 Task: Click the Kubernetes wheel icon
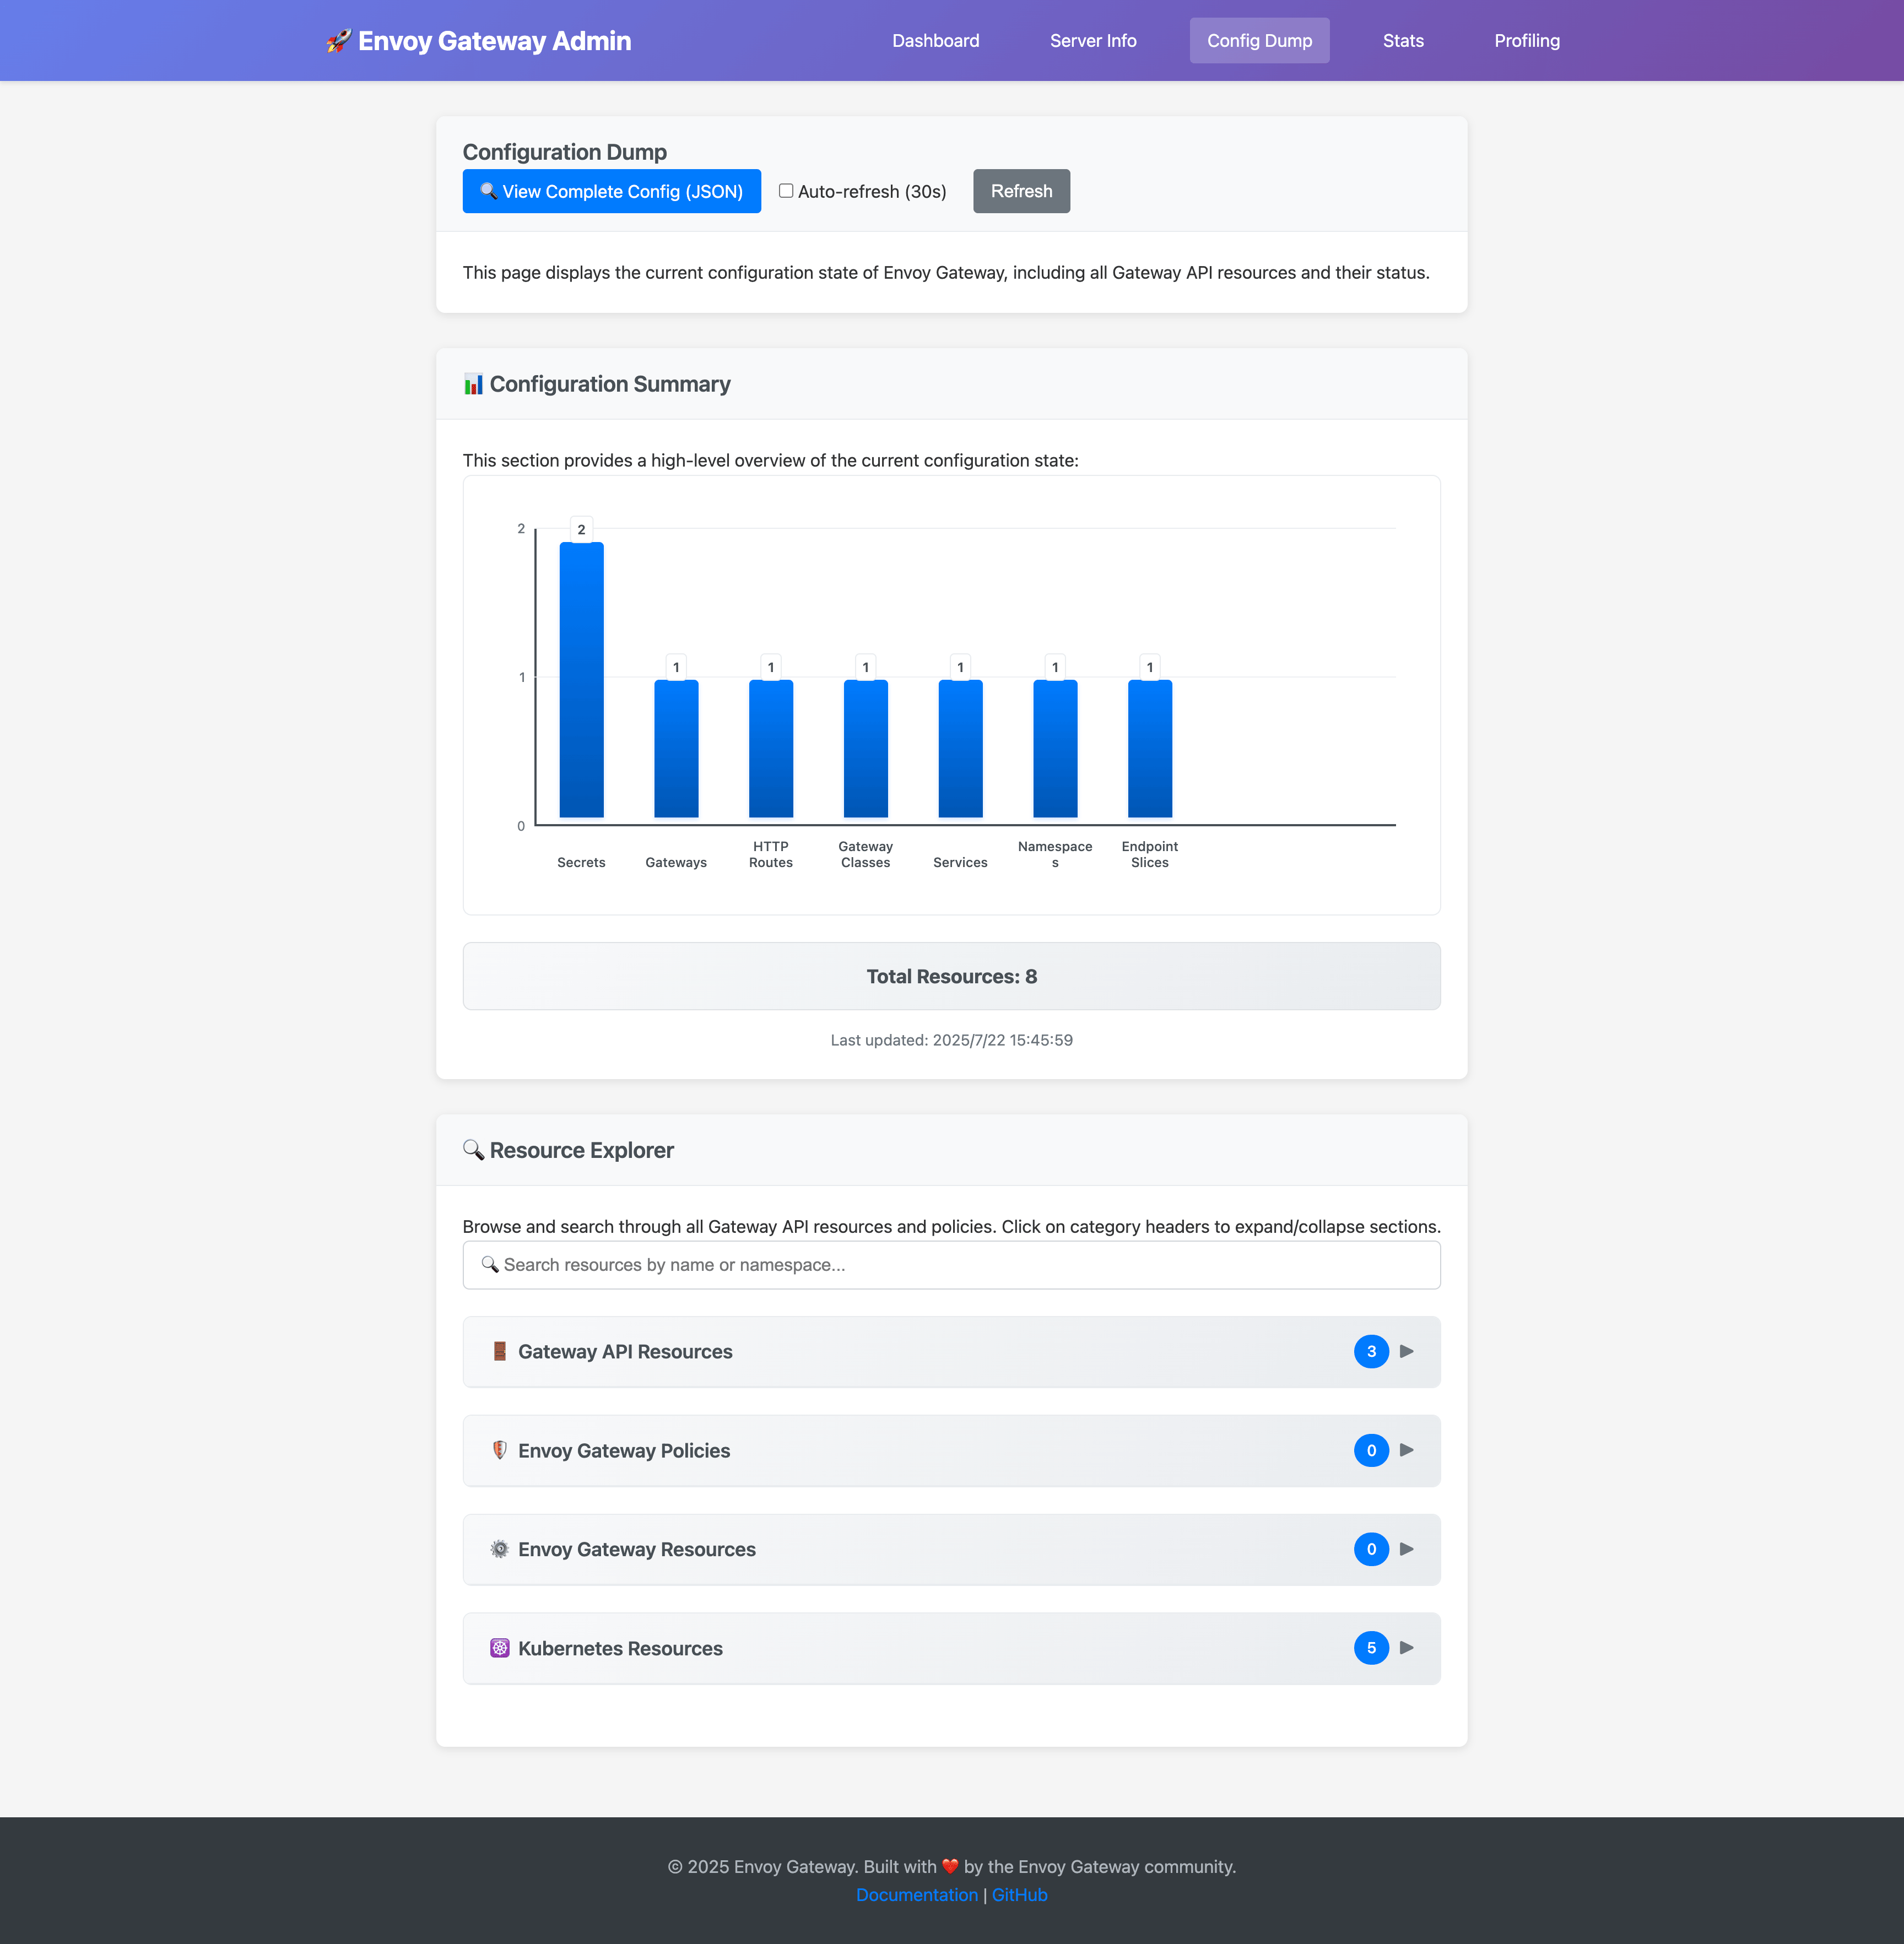click(500, 1648)
